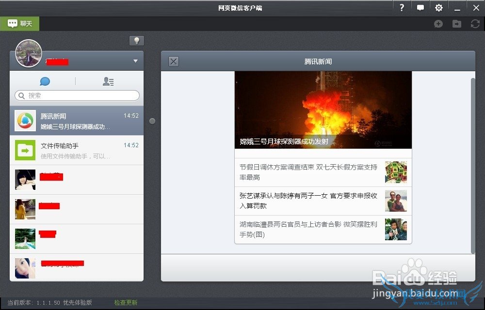This screenshot has width=485, height=310.
Task: Click the couple photo news thumbnail
Action: [396, 201]
